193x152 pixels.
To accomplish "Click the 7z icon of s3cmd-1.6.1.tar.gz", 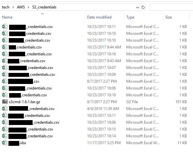I will [5, 102].
